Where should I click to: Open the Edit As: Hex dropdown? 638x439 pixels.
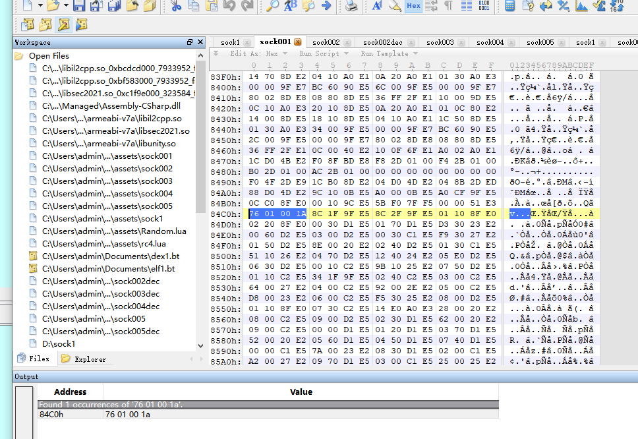click(x=258, y=53)
